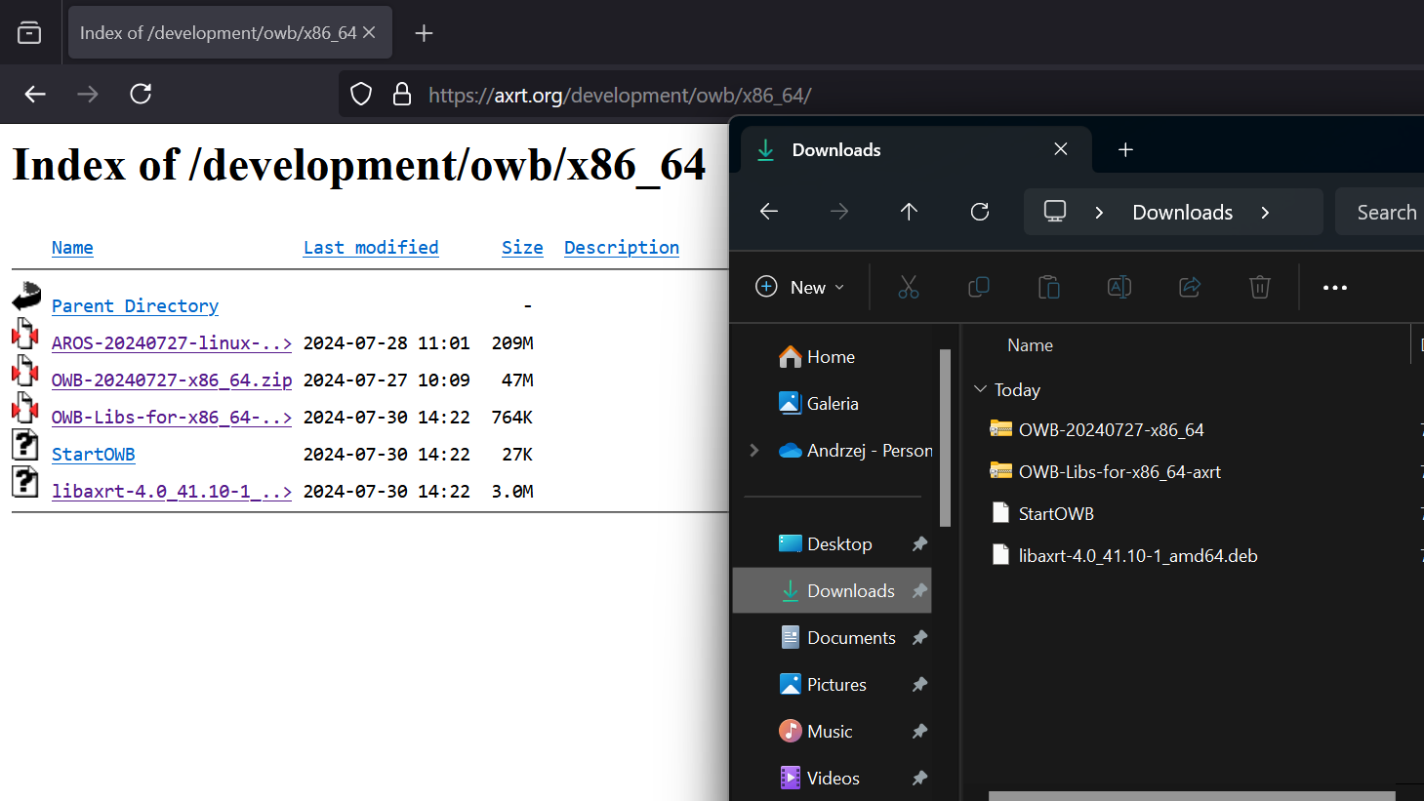The height and width of the screenshot is (801, 1424).
Task: Reload the axrt.org page
Action: pos(141,94)
